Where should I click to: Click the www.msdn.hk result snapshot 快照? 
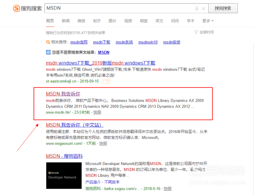click(x=97, y=112)
